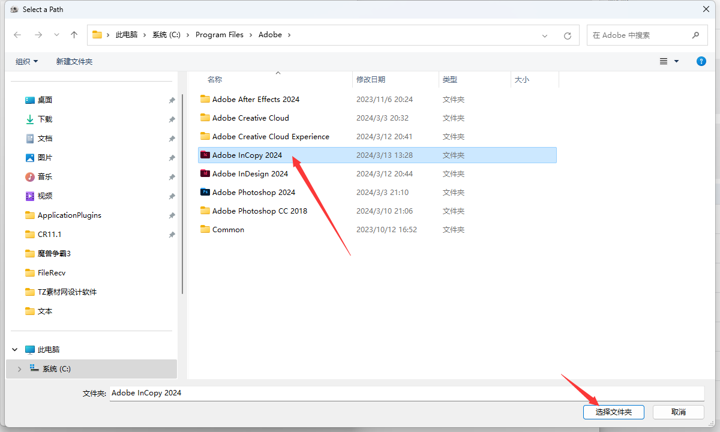Click Adobe Photoshop 2024 folder icon
Screen dimensions: 720x432
205,192
